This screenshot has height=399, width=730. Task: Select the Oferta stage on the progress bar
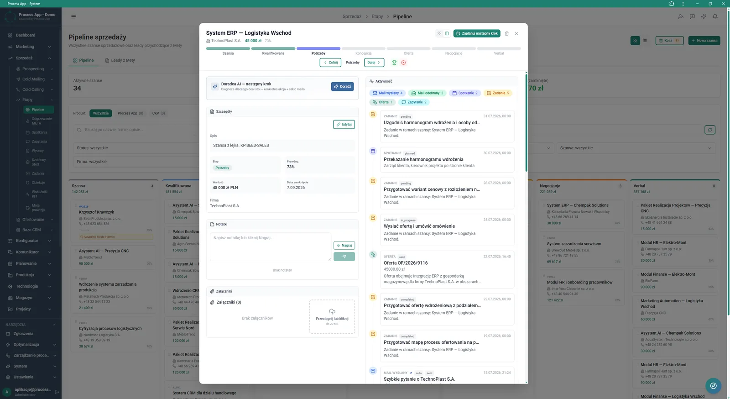[409, 51]
